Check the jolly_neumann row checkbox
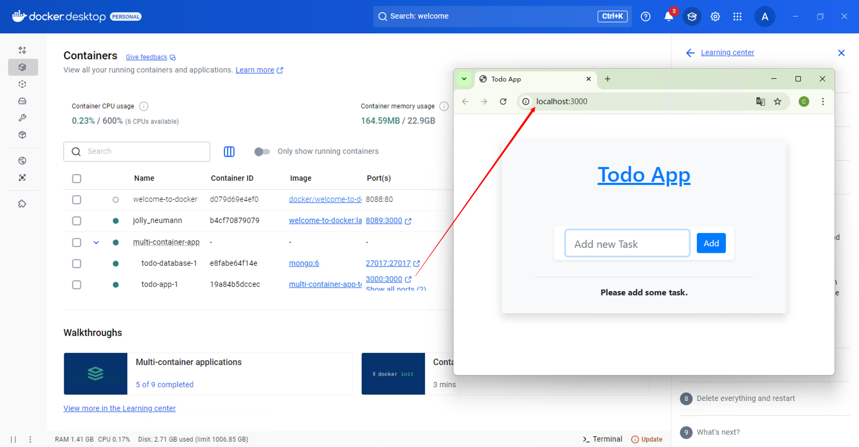Screen dimensions: 859x447 (77, 221)
